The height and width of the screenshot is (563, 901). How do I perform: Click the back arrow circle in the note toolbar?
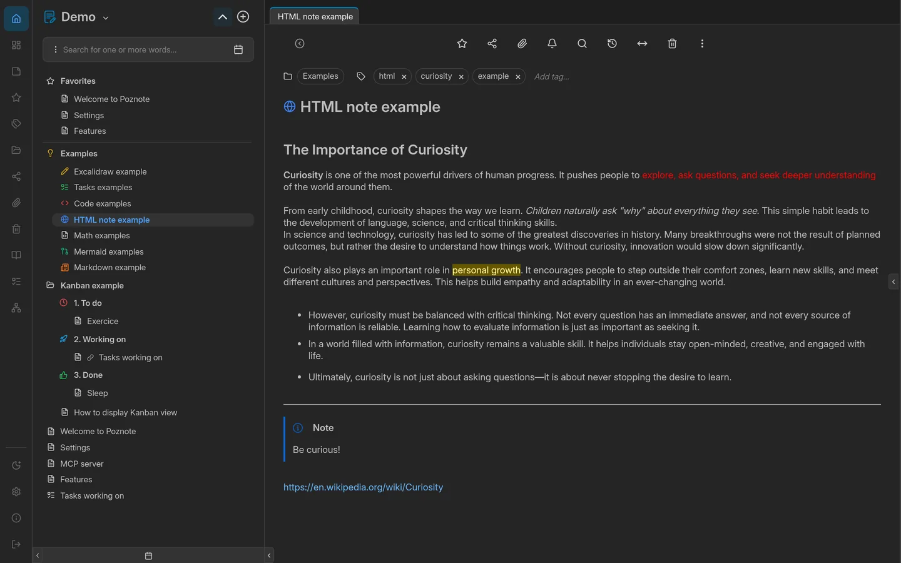coord(300,44)
